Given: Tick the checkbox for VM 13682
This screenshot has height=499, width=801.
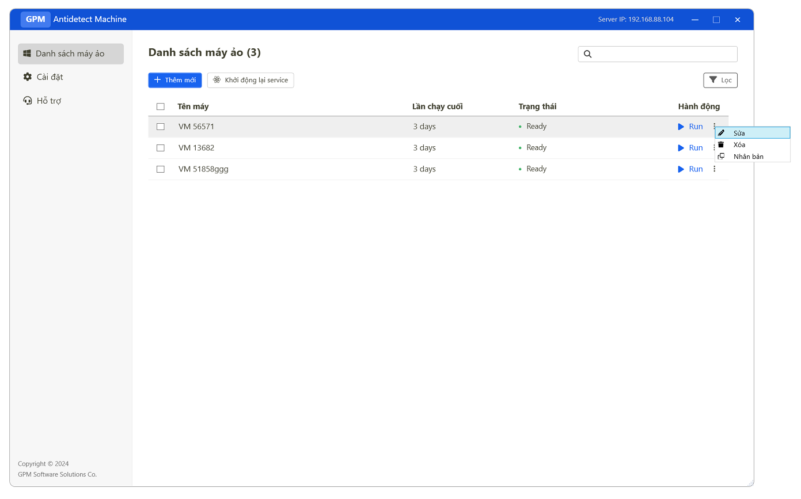Looking at the screenshot, I should click(x=161, y=148).
